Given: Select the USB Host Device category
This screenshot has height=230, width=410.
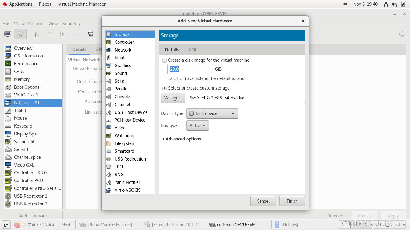Looking at the screenshot, I should (131, 112).
